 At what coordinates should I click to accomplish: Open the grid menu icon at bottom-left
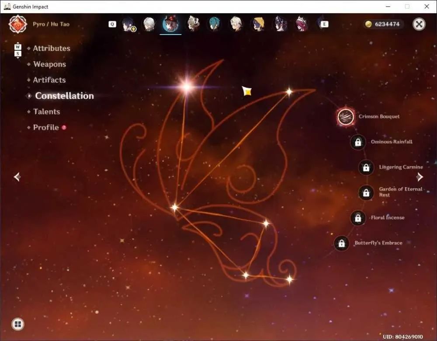[18, 324]
